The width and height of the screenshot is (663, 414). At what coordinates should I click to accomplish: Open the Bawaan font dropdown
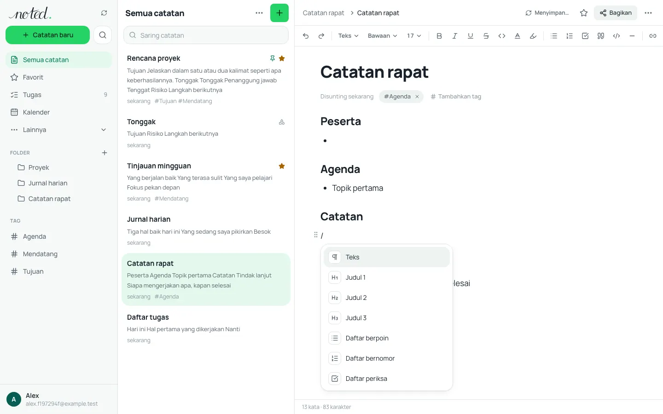point(382,36)
